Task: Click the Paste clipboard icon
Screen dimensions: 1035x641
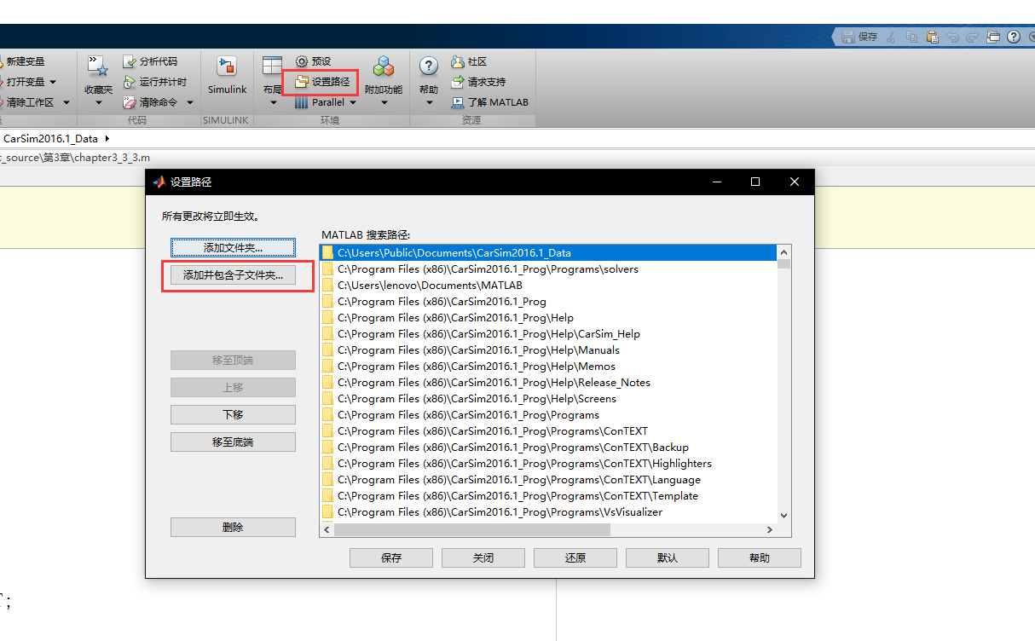Action: click(933, 37)
